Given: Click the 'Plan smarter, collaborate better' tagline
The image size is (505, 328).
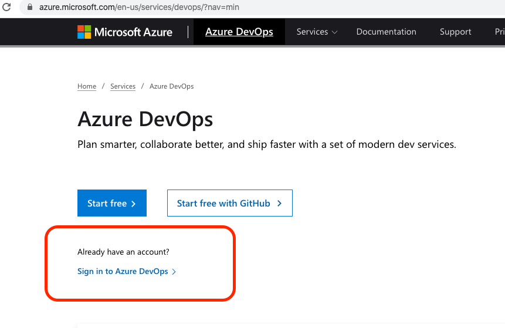Looking at the screenshot, I should click(x=267, y=144).
